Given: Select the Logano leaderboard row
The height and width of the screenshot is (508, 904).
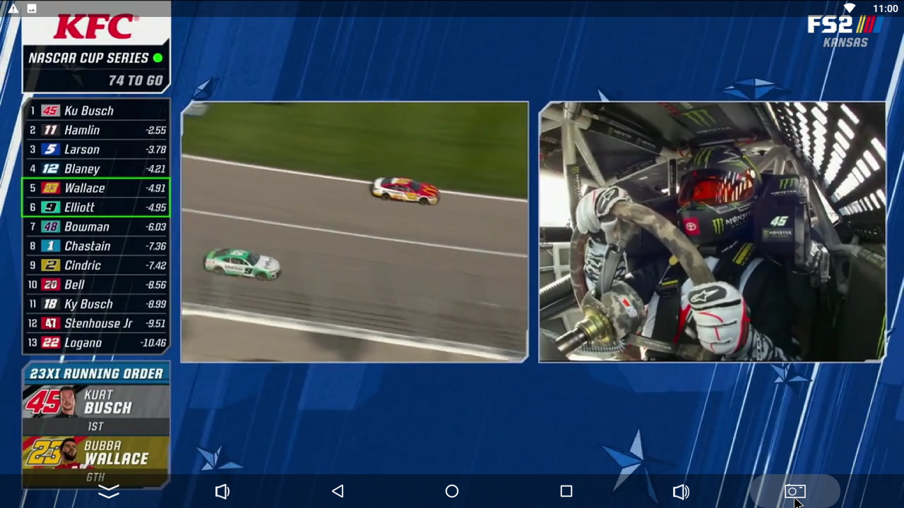Looking at the screenshot, I should [x=97, y=343].
